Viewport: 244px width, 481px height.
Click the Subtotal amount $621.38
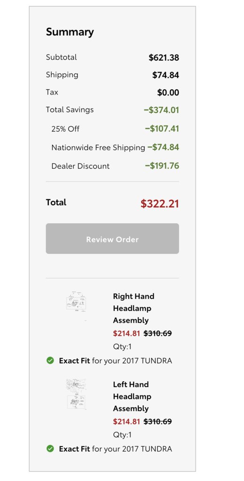pyautogui.click(x=164, y=57)
